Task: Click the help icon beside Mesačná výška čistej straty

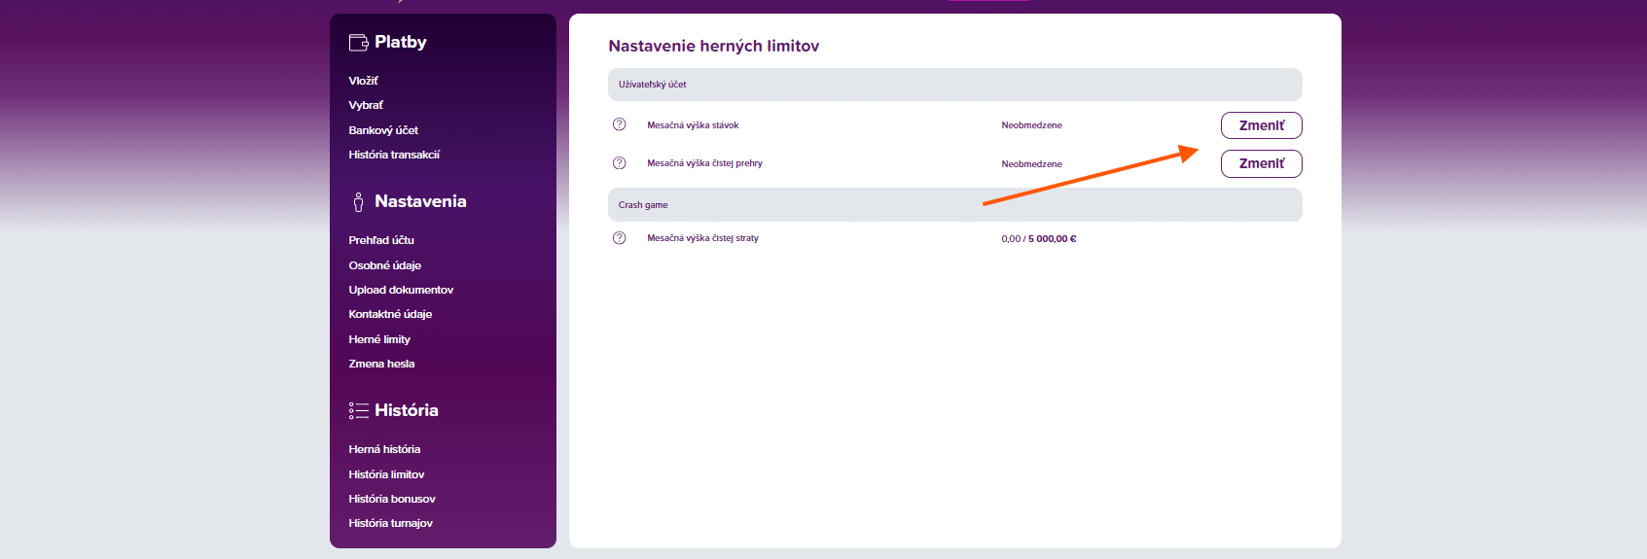Action: point(619,238)
